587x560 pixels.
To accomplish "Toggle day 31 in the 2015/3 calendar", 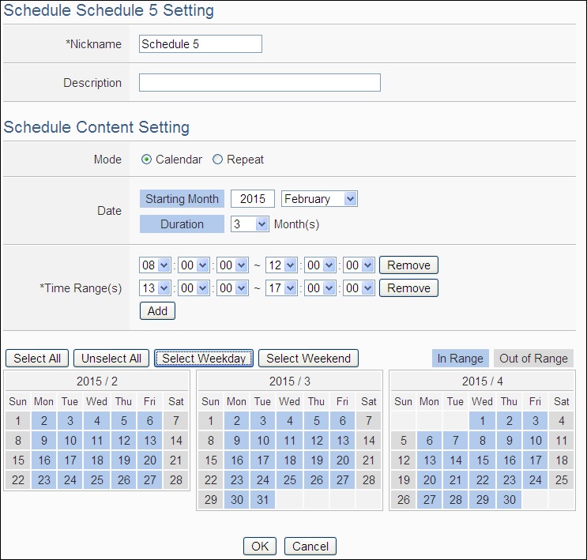I will click(x=263, y=500).
